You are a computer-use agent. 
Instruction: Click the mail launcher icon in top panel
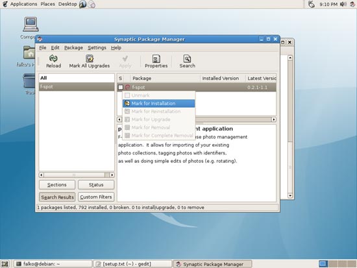pyautogui.click(x=92, y=4)
